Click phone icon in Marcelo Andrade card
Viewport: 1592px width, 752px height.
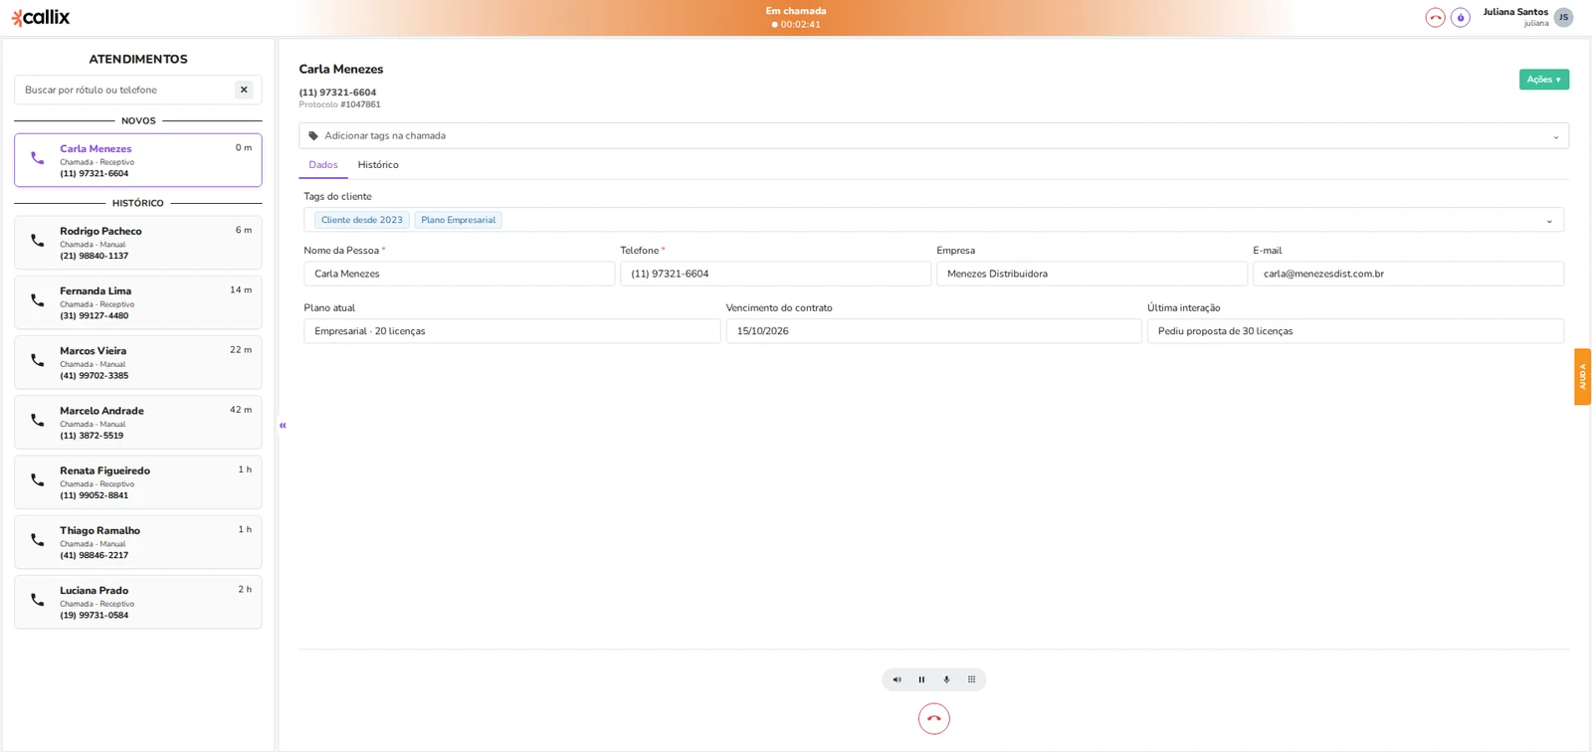37,420
